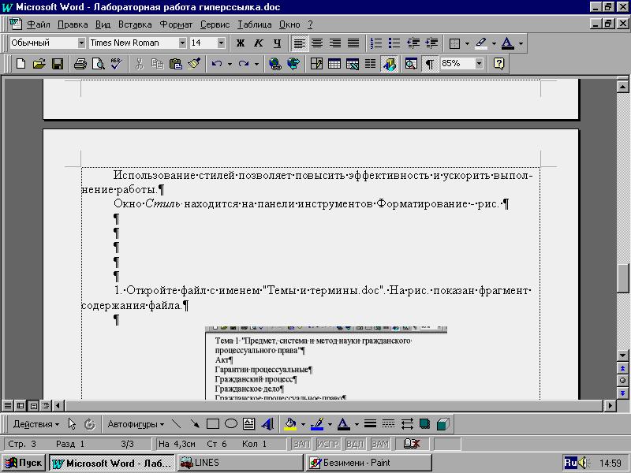Screen dimensions: 631x473
Task: Cut selection with scissors icon
Action: 140,64
